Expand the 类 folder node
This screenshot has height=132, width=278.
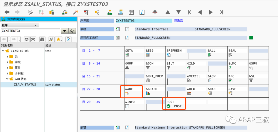tap(7, 57)
